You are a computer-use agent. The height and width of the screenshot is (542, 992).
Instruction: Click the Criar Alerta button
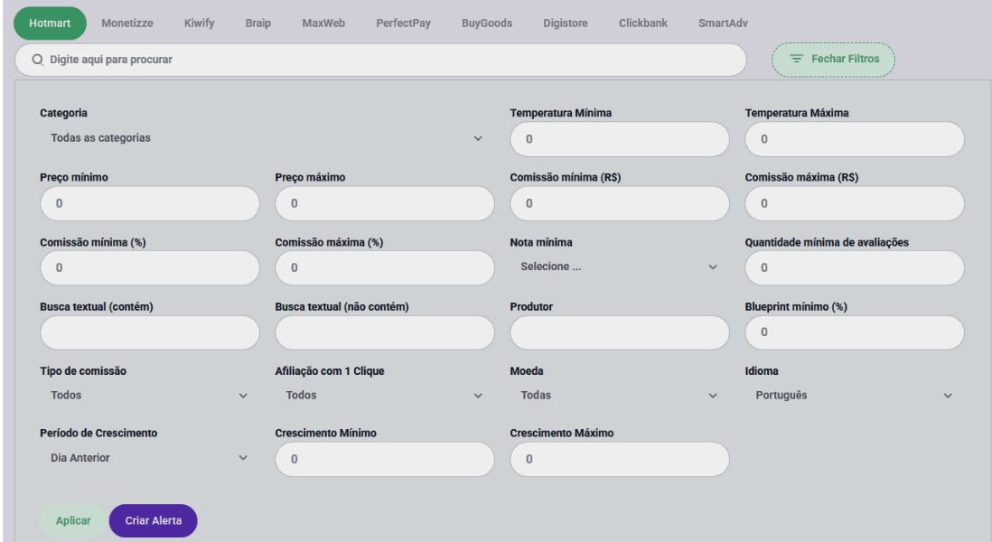[x=153, y=520]
